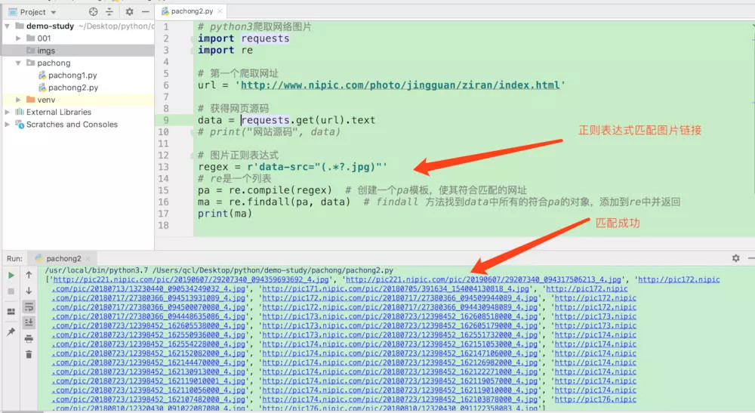Click 'requests.get(url).text' on line 9
The image size is (755, 413).
(x=308, y=120)
